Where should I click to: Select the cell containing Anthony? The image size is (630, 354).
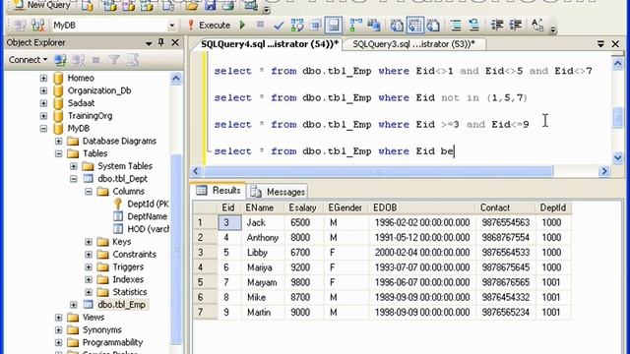[263, 238]
